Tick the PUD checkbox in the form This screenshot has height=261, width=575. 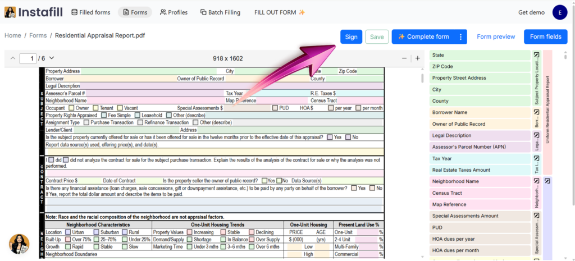275,108
